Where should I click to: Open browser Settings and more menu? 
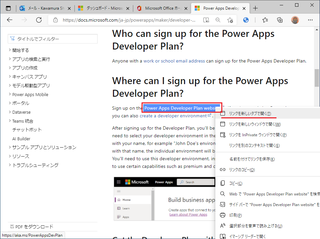[x=310, y=20]
